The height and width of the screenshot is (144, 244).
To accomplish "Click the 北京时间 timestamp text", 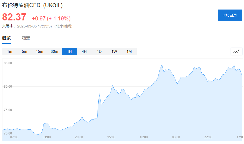I will click(x=63, y=26).
